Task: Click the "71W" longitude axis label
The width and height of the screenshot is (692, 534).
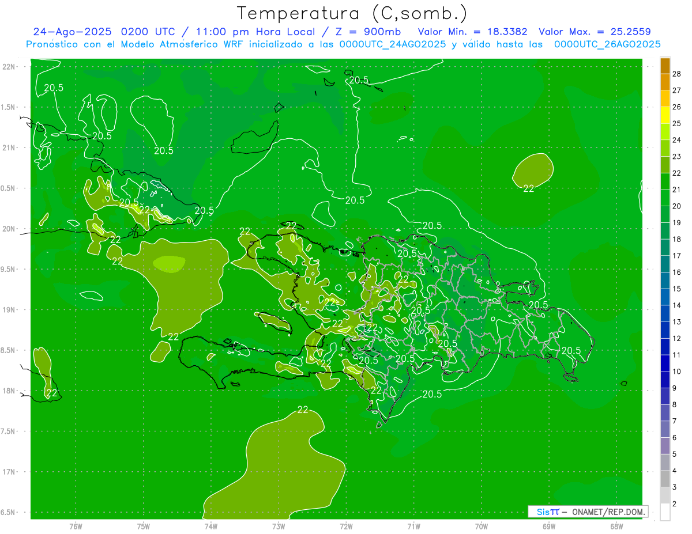Action: pyautogui.click(x=413, y=526)
